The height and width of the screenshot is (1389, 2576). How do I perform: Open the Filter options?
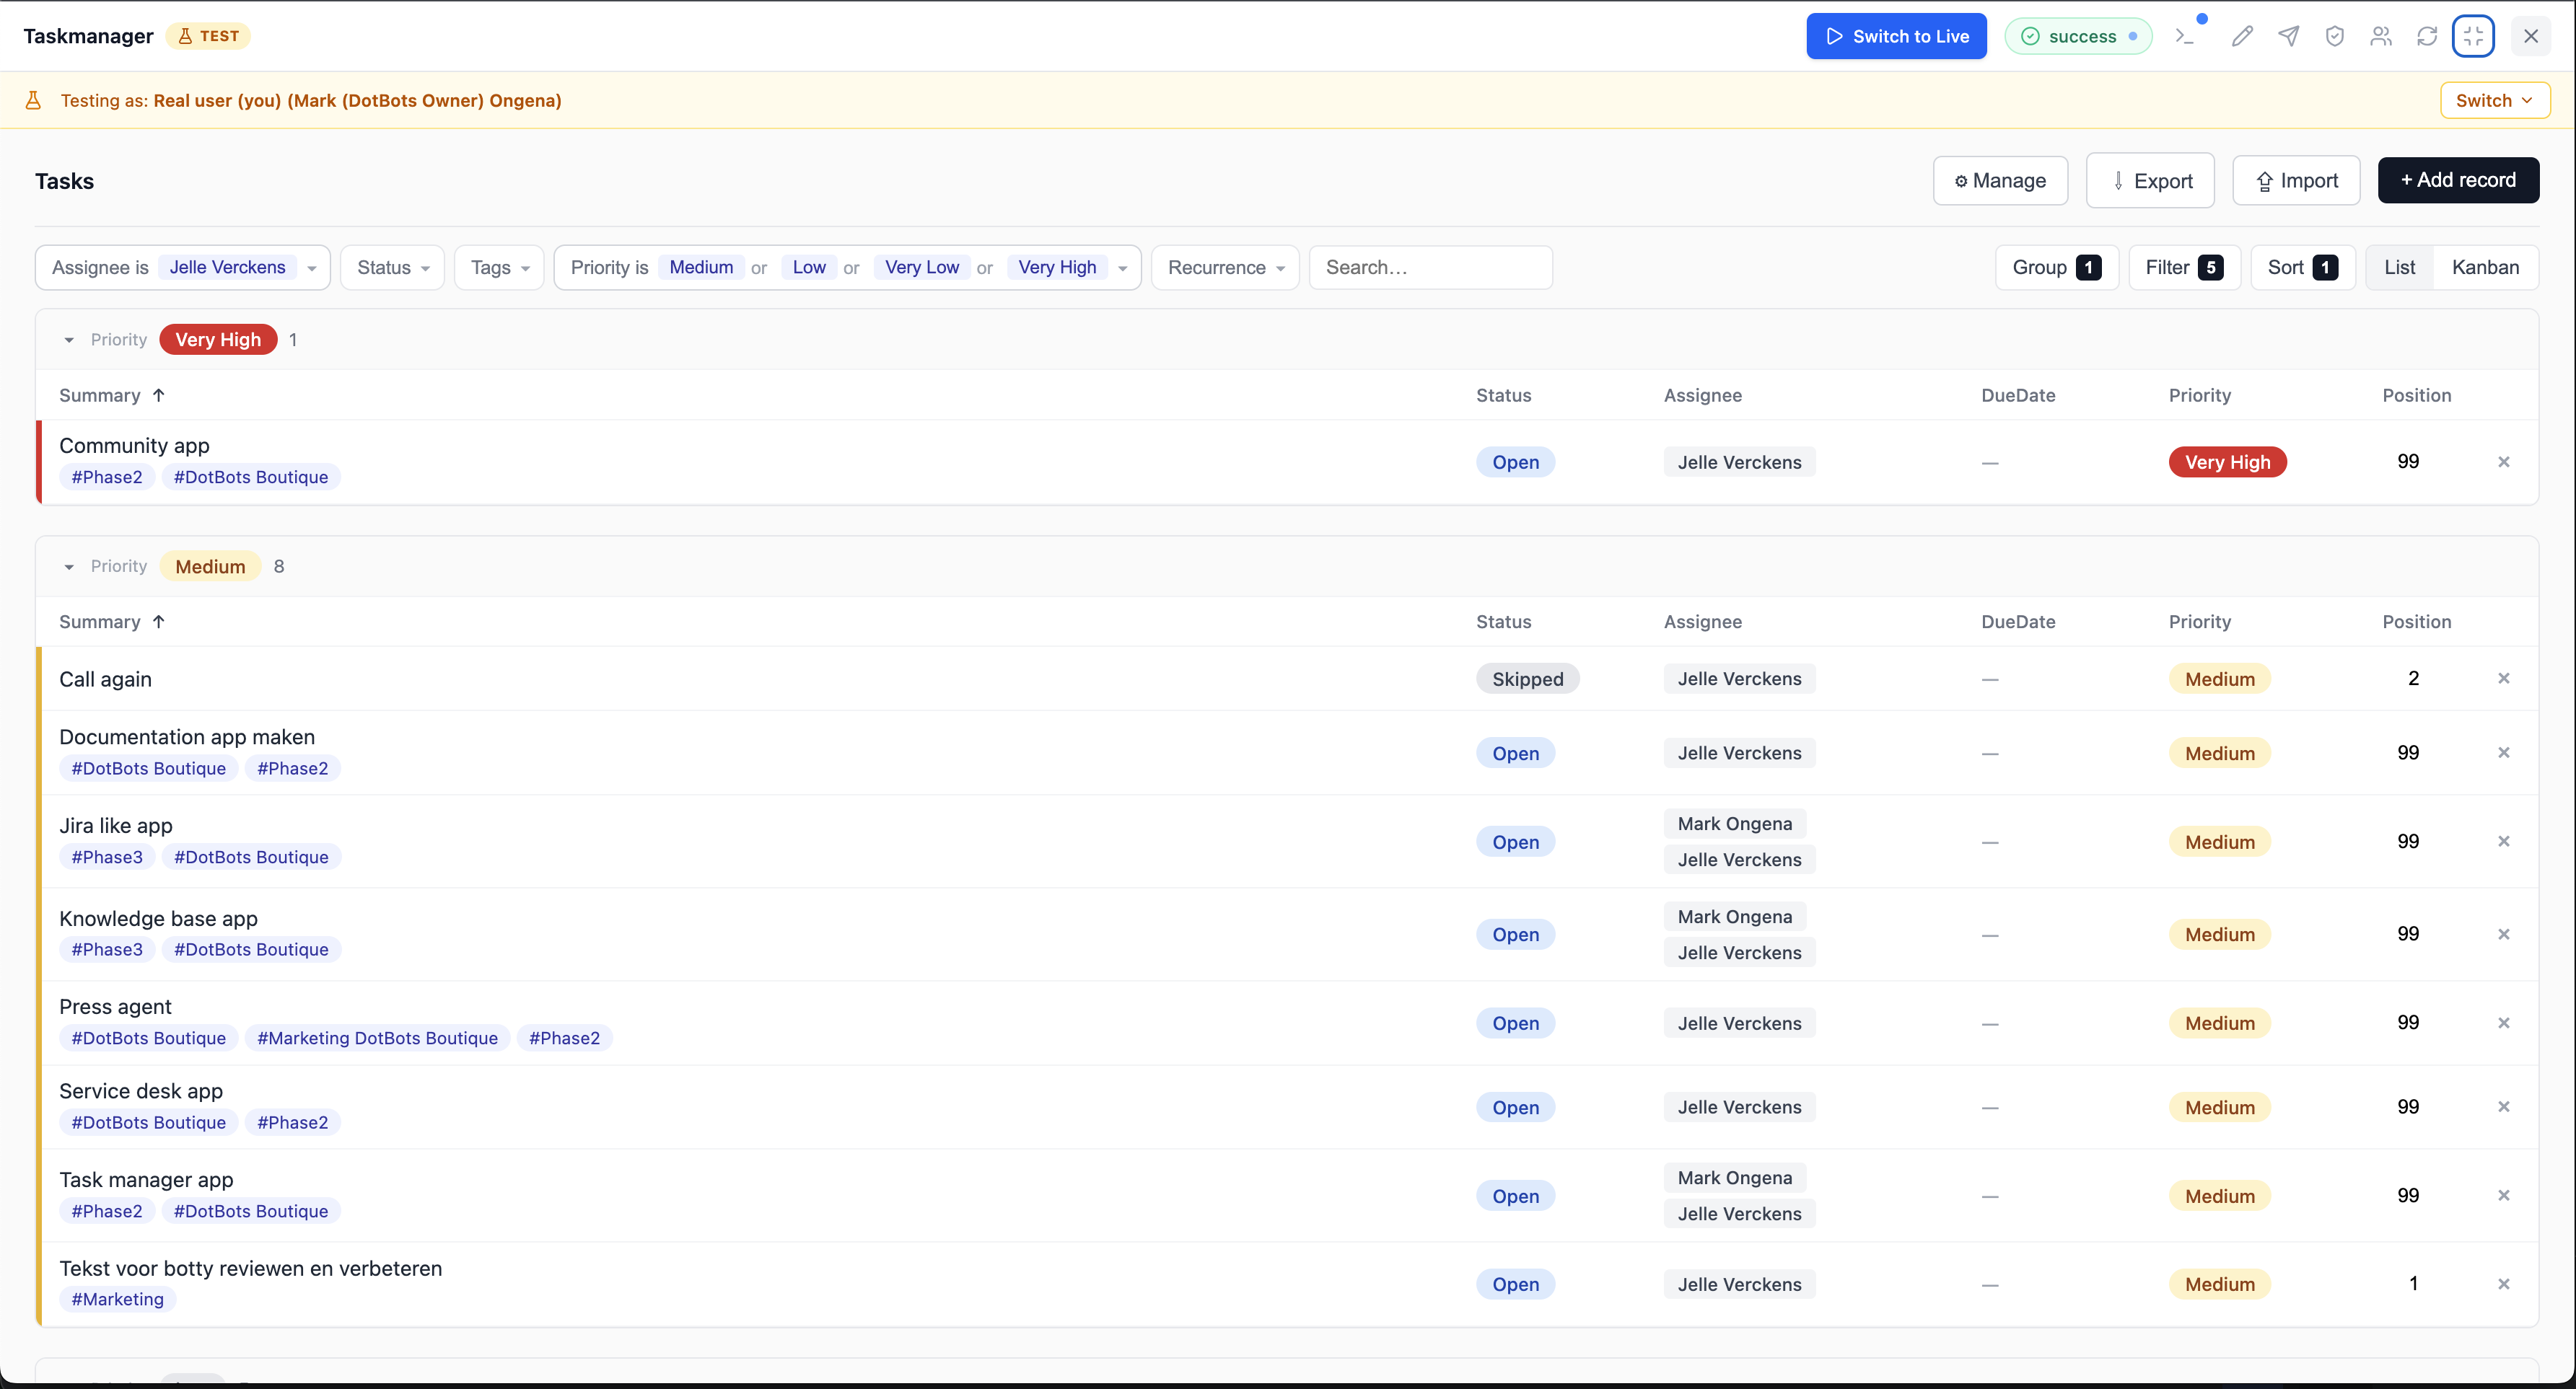2184,267
